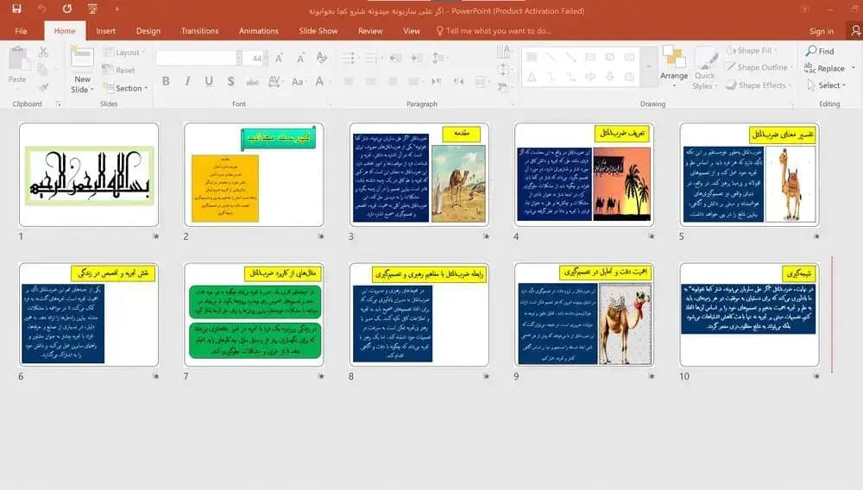Viewport: 863px width, 490px height.
Task: Select slide 9 thumbnail with camel
Action: (584, 314)
